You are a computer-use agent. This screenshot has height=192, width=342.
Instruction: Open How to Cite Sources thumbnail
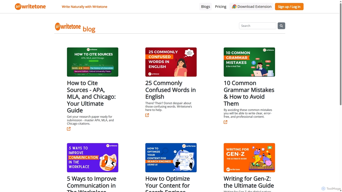tap(92, 62)
